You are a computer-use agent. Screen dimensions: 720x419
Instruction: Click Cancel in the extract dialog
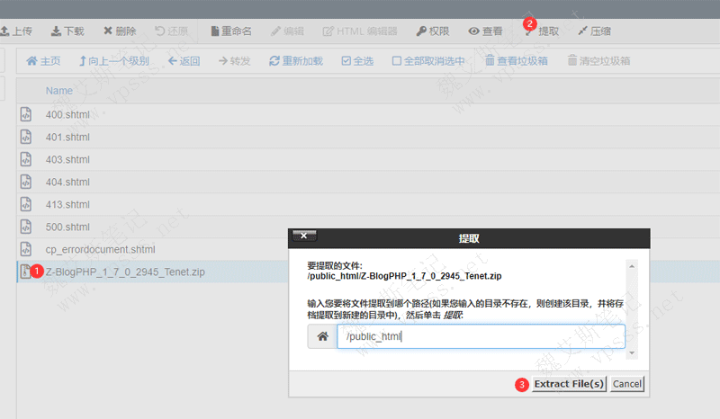[626, 384]
